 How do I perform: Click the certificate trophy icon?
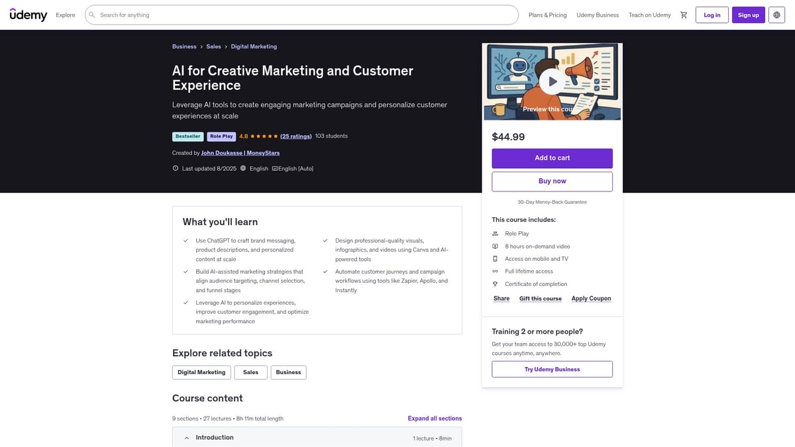[494, 283]
